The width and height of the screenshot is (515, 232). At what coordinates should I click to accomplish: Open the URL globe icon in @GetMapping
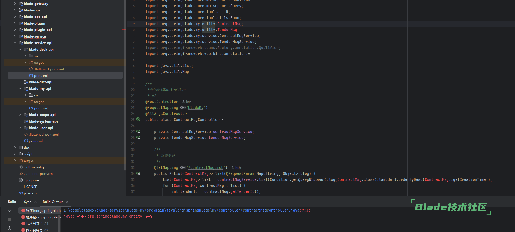coord(183,167)
